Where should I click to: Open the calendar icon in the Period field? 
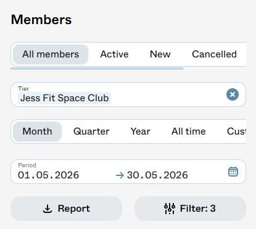click(233, 172)
